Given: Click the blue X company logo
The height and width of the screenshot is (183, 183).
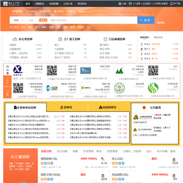Looking at the screenshot, I should [18, 71].
